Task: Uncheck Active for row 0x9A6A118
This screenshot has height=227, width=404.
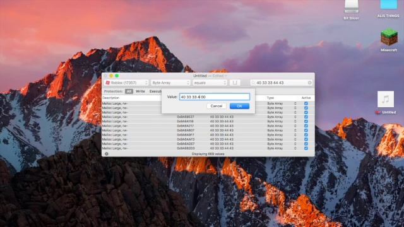Action: (x=306, y=121)
